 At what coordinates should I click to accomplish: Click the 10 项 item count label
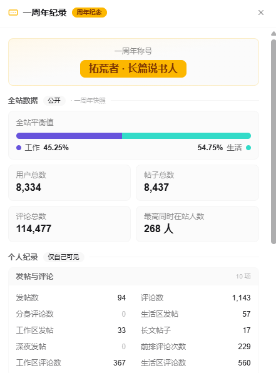click(x=243, y=277)
